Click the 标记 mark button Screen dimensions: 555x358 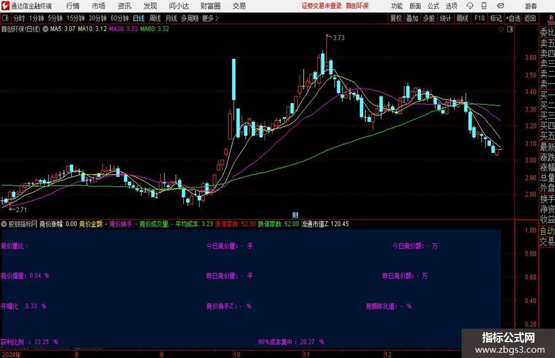pyautogui.click(x=496, y=18)
